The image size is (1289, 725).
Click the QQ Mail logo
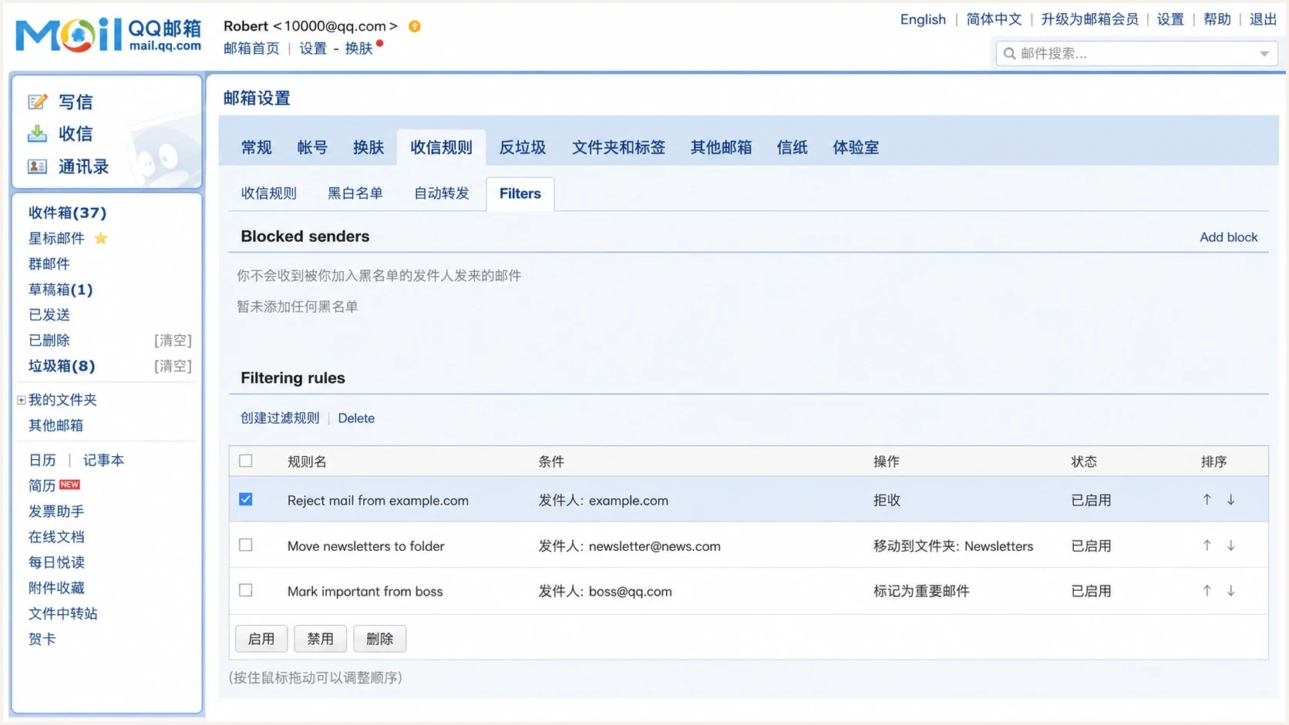pos(108,35)
